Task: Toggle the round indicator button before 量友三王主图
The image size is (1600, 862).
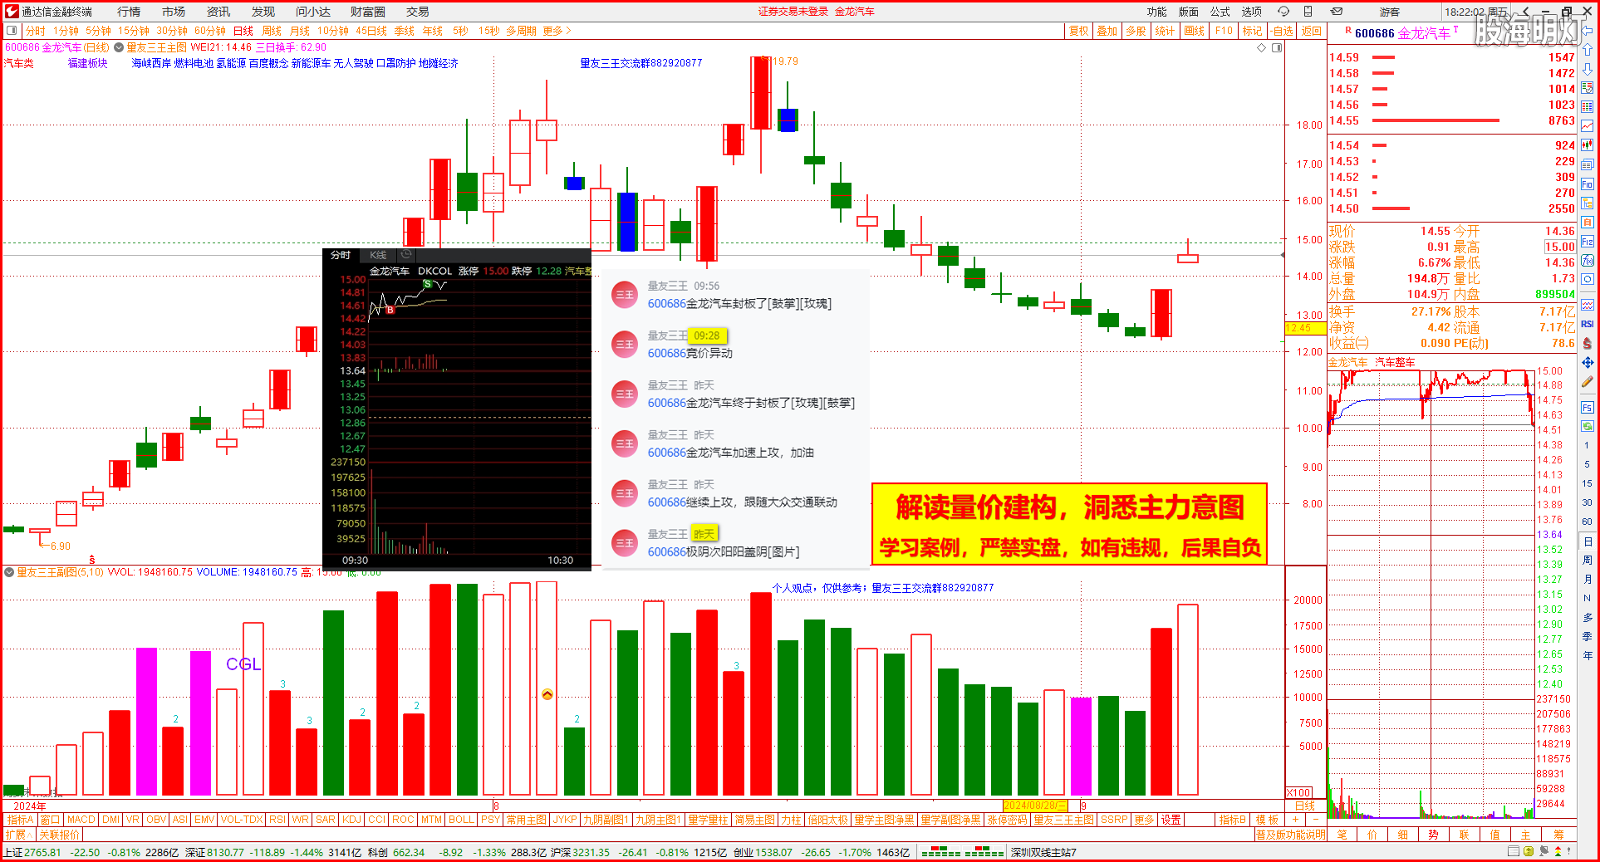Action: tap(119, 47)
